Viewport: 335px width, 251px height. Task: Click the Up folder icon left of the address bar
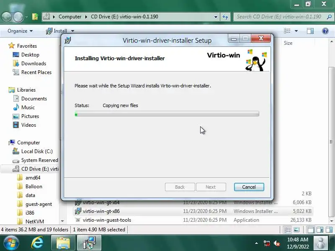tap(35, 17)
